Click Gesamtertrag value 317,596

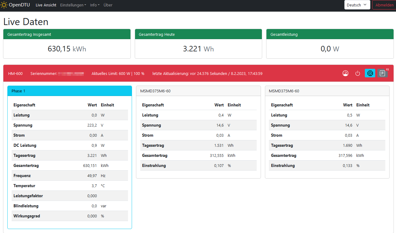click(345, 155)
